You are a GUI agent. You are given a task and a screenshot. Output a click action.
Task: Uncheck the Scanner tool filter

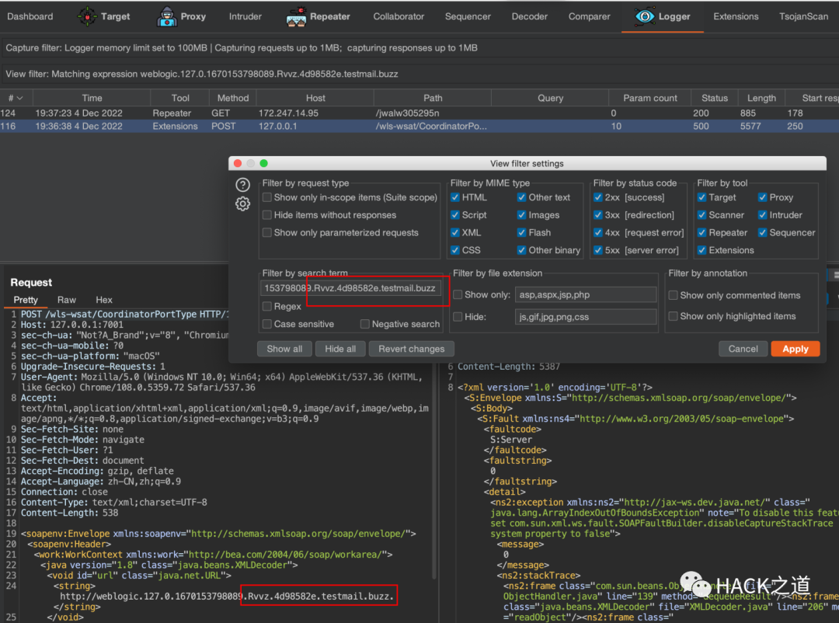tap(701, 215)
